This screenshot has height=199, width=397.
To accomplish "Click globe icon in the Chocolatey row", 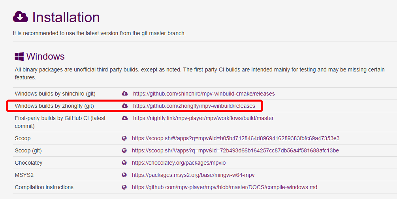I will (124, 163).
